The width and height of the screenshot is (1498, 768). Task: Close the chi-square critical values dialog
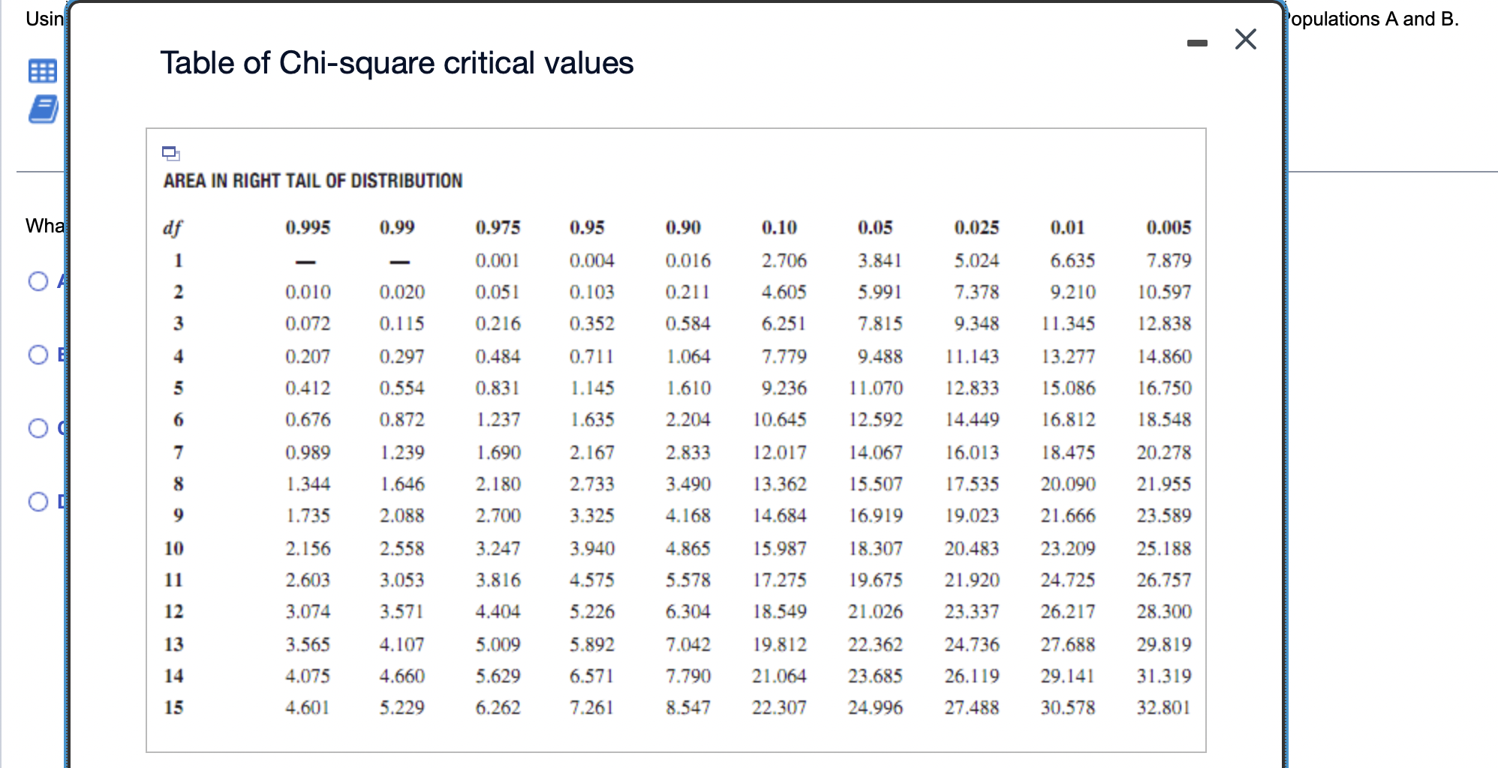(x=1246, y=39)
